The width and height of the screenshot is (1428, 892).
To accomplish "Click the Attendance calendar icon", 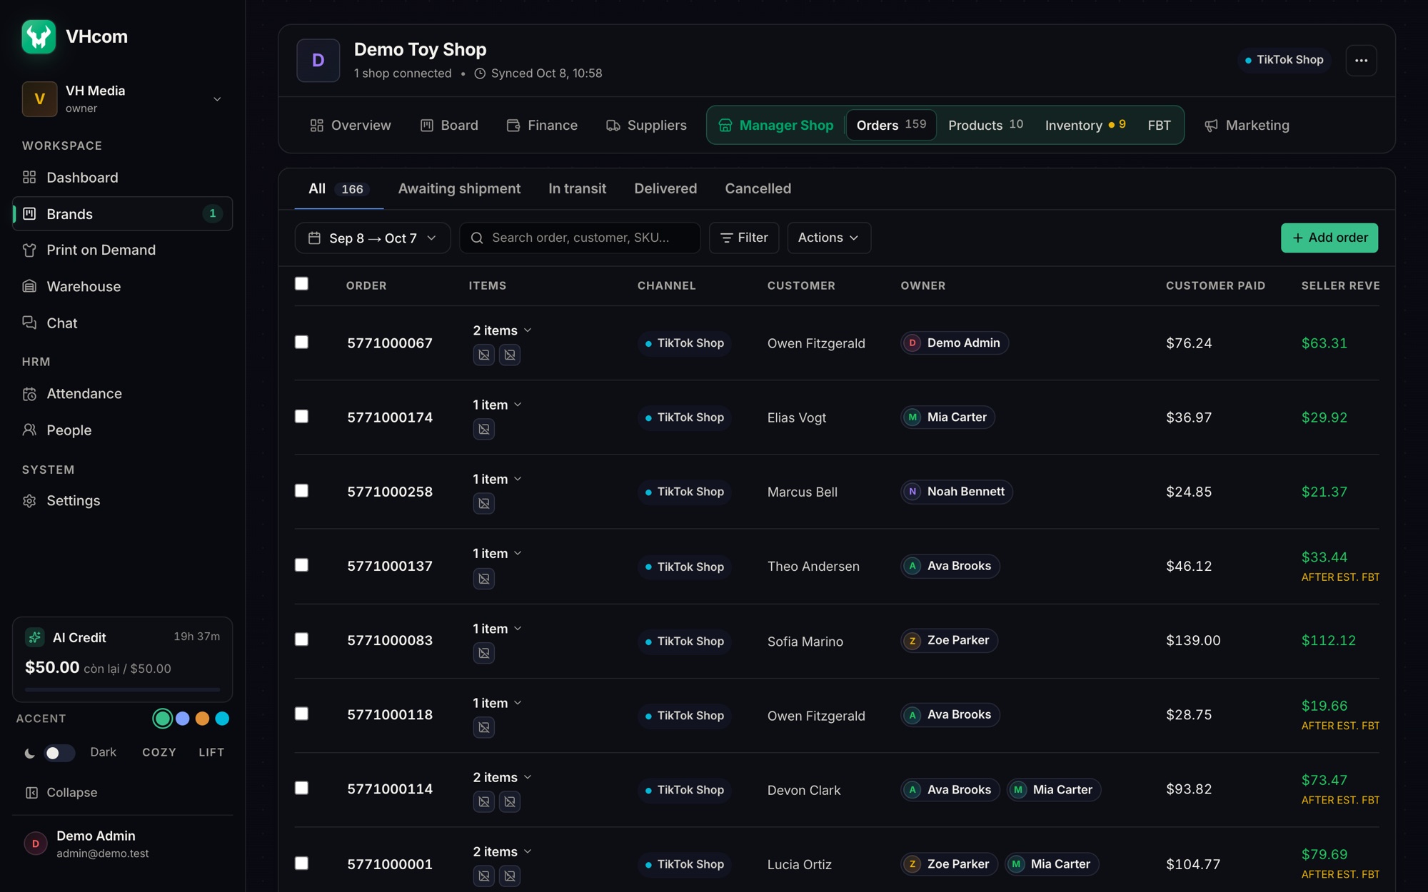I will pyautogui.click(x=29, y=394).
